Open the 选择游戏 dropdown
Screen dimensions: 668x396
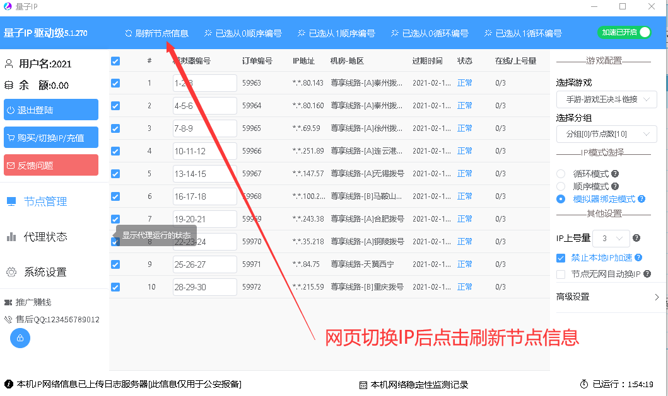click(x=606, y=99)
